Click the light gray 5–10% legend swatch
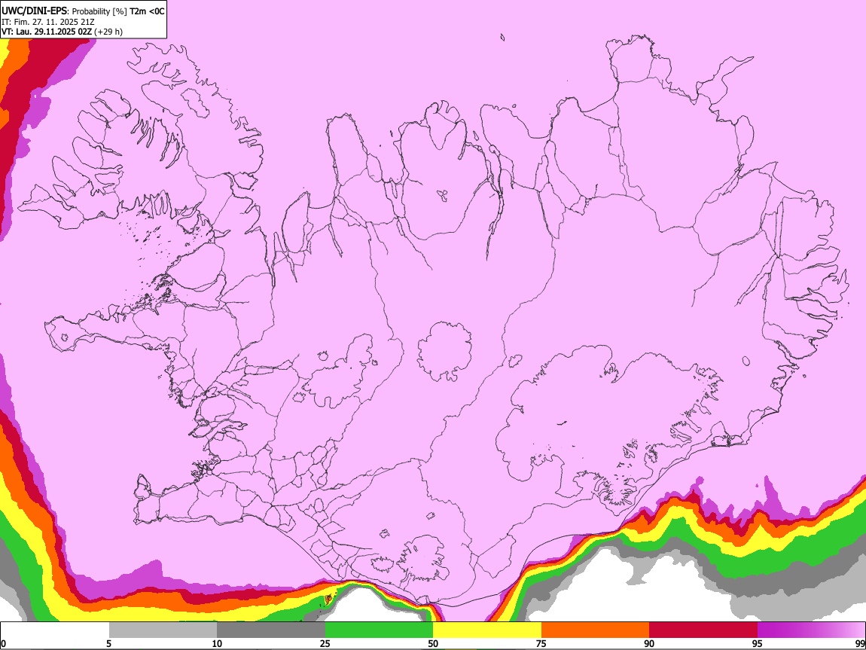The image size is (866, 650). tap(163, 630)
